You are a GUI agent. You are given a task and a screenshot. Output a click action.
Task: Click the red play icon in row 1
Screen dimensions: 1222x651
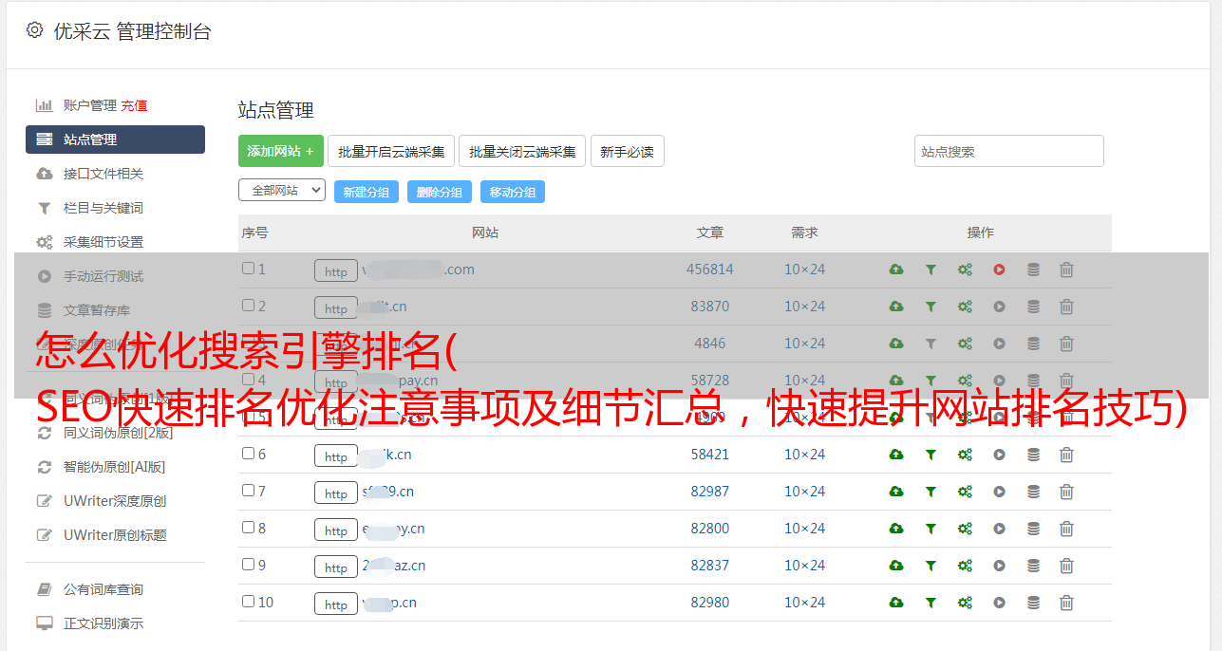[999, 270]
